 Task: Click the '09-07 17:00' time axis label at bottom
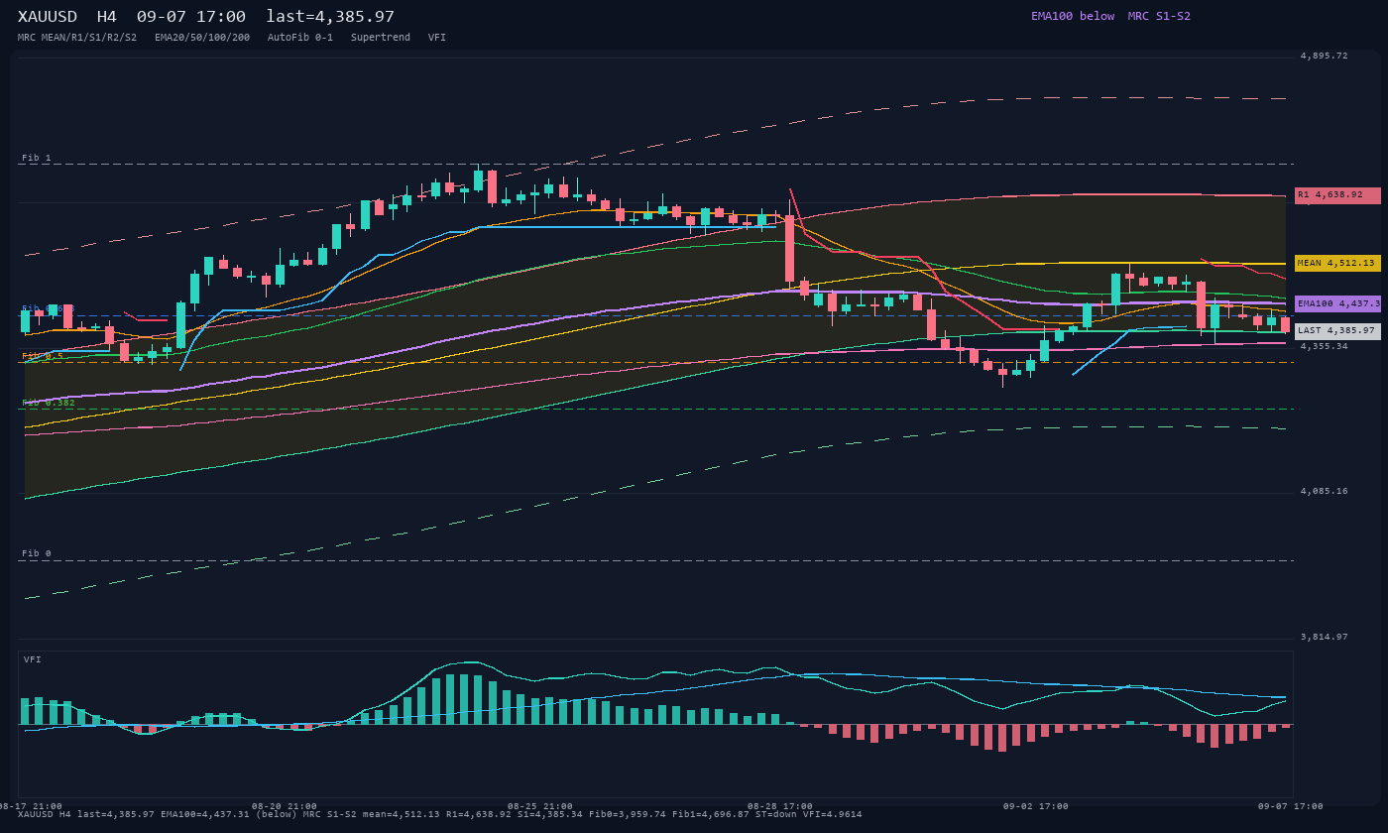(x=1291, y=806)
